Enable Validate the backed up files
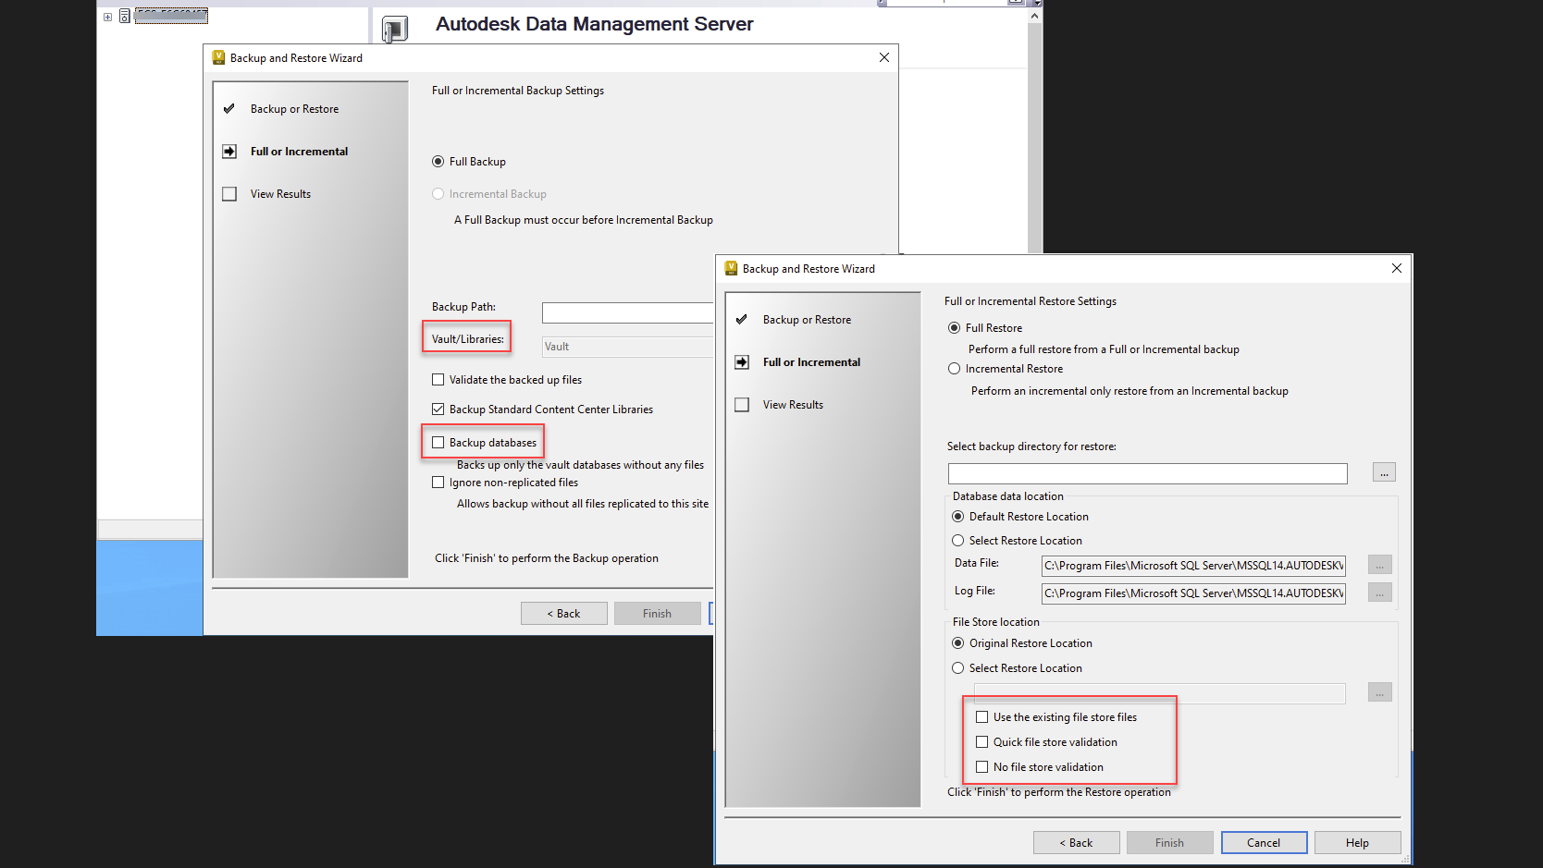Screen dimensions: 1543x868 click(438, 380)
